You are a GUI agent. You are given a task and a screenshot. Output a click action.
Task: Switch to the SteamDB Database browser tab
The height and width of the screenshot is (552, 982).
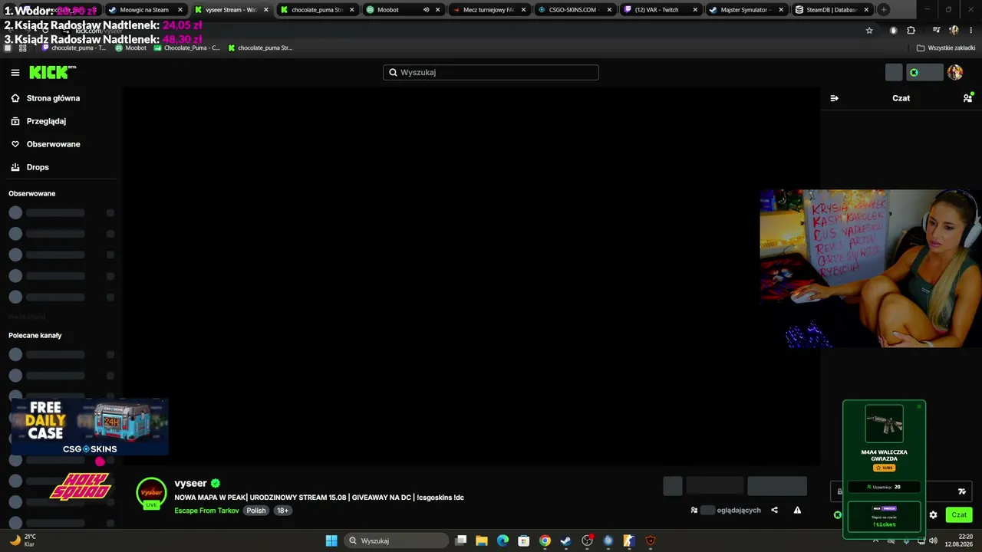click(x=832, y=10)
